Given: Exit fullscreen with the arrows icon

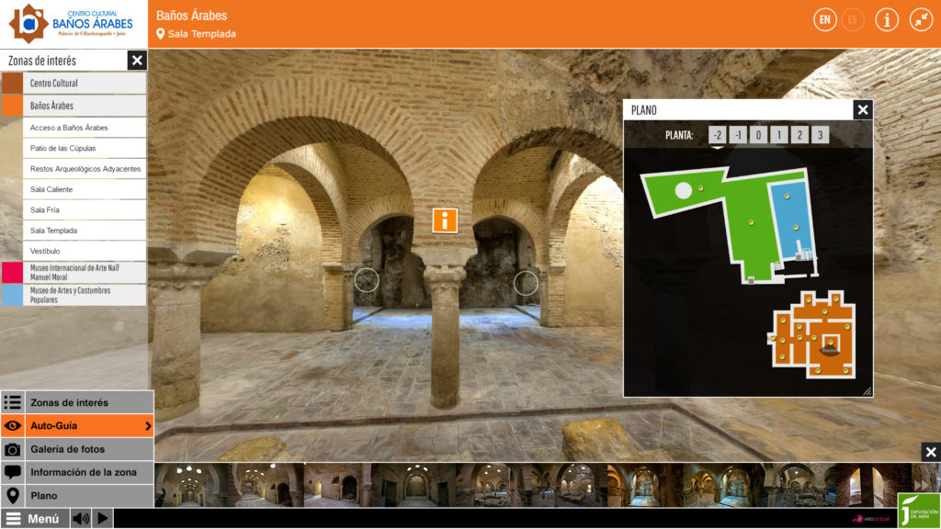Looking at the screenshot, I should [x=921, y=20].
